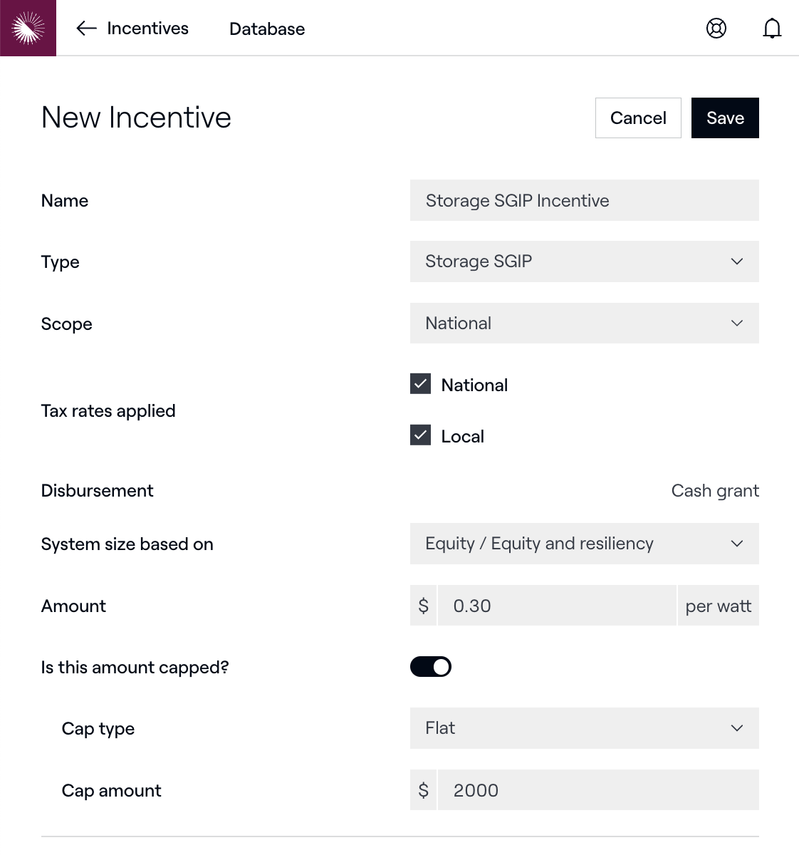Click the dollar sign beside Cap amount
Viewport: 799px width, 855px height.
(x=424, y=790)
